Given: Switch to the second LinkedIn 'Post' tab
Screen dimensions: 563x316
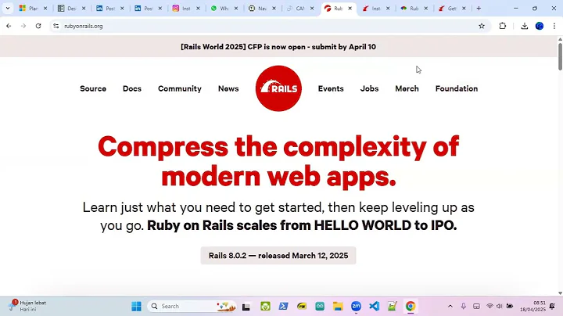Looking at the screenshot, I should 148,9.
